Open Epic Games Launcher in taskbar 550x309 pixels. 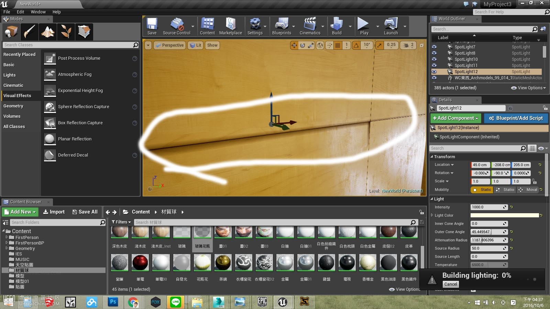262,302
